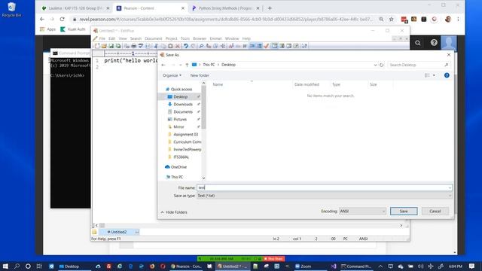Click Print icon in EditPlus toolbar
Screen dimensions: 482x271
(x=134, y=46)
